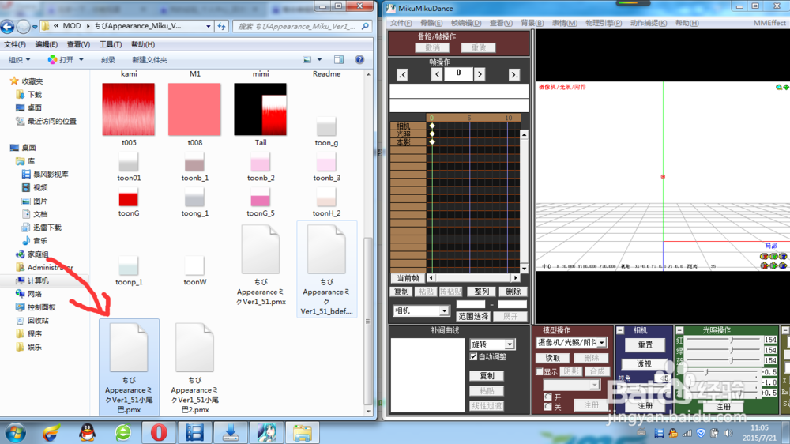
Task: Click the volume speaker tray icon
Action: pyautogui.click(x=728, y=433)
